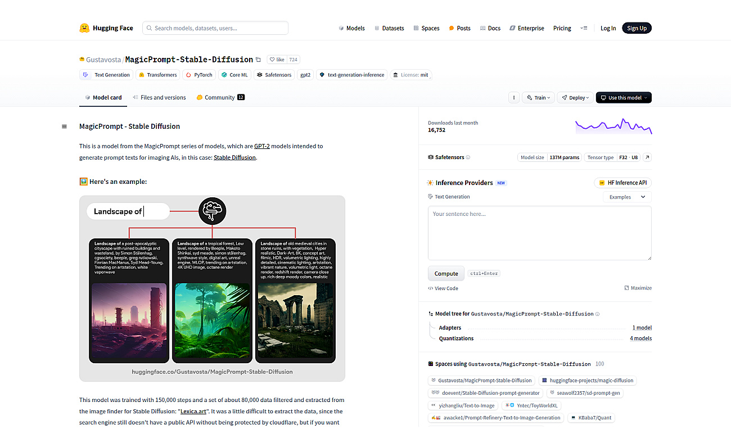Screen dimensions: 731x443
Task: Click the MagicPrompt example image
Action: (212, 288)
